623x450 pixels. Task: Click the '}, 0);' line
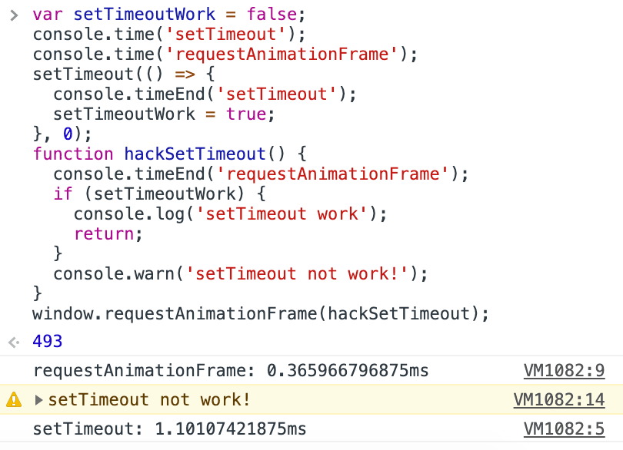tap(62, 134)
